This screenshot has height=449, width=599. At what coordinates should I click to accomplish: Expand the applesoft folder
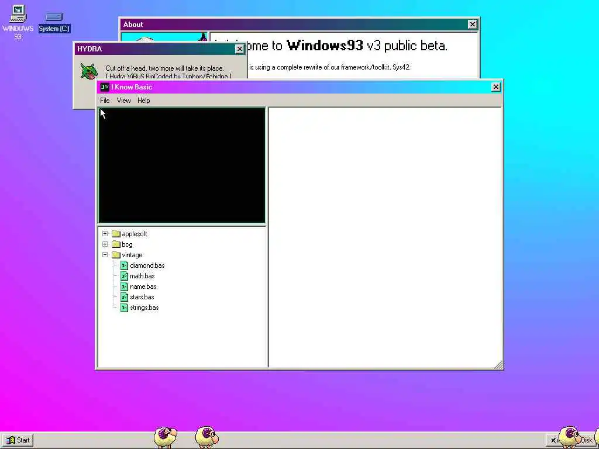pyautogui.click(x=105, y=234)
